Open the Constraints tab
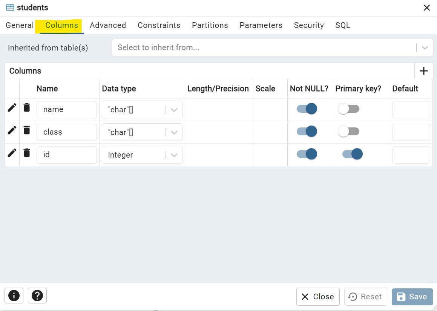 click(x=159, y=25)
